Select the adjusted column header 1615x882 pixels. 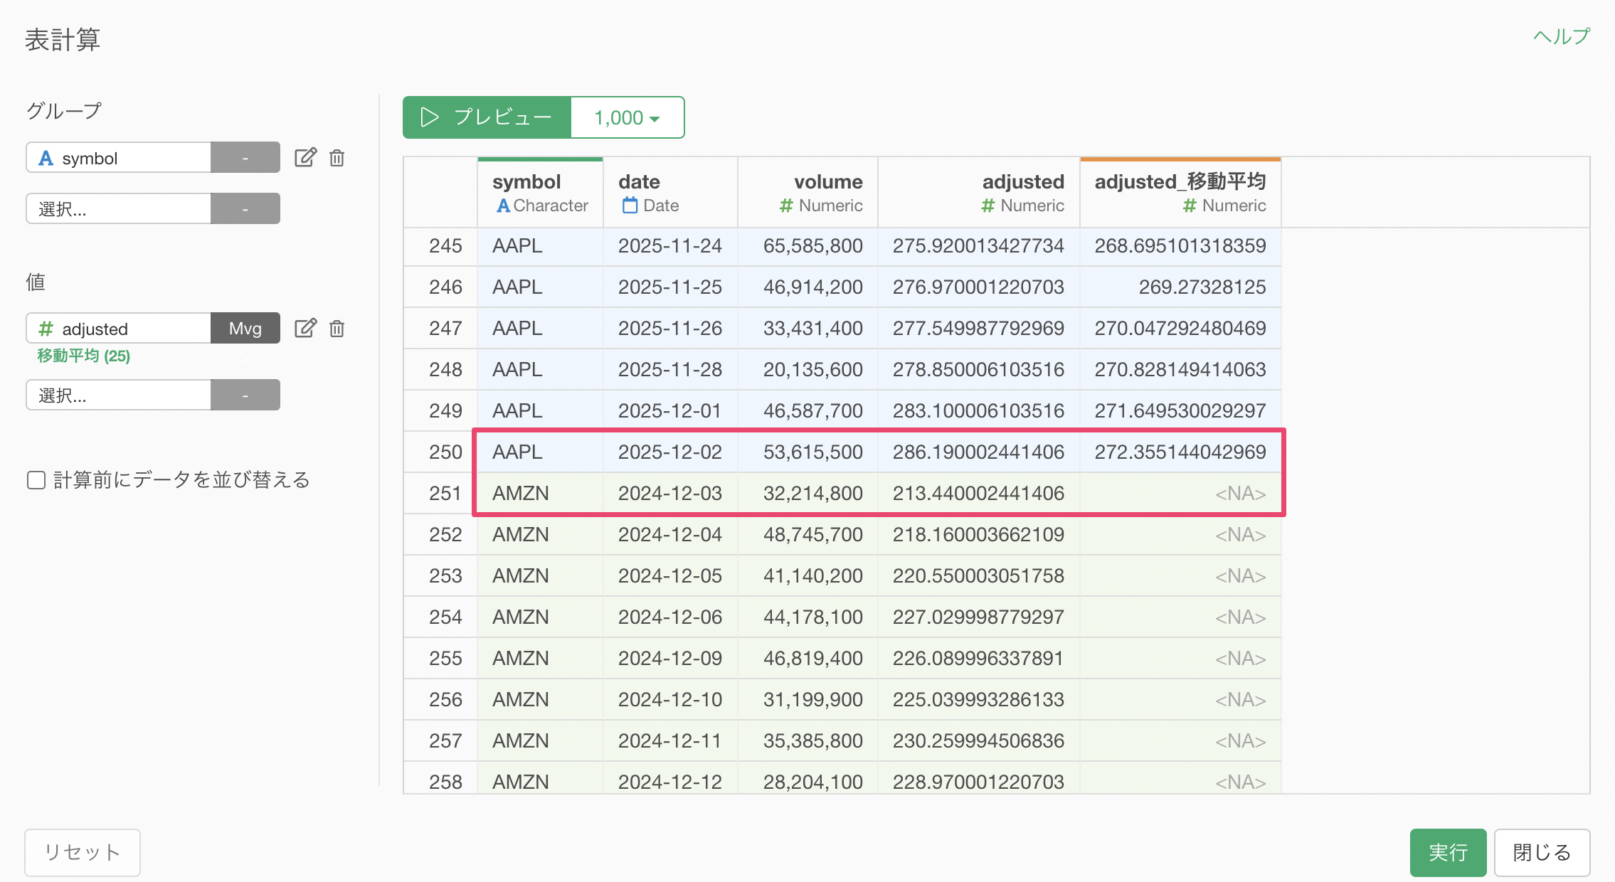pyautogui.click(x=1022, y=182)
